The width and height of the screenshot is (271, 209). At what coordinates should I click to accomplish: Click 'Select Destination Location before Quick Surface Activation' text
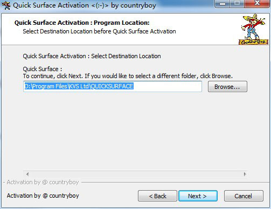(99, 31)
